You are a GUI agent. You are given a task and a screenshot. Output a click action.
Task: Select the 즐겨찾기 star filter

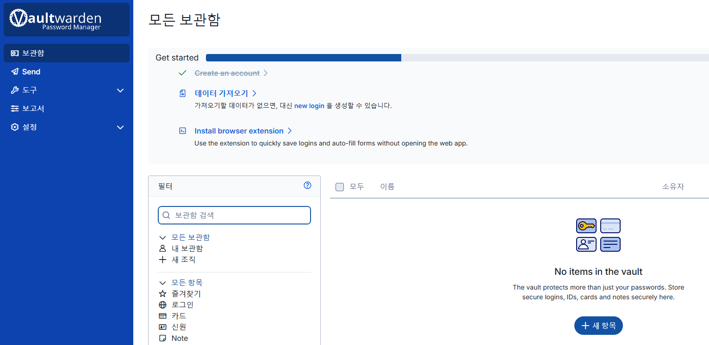[x=162, y=293]
